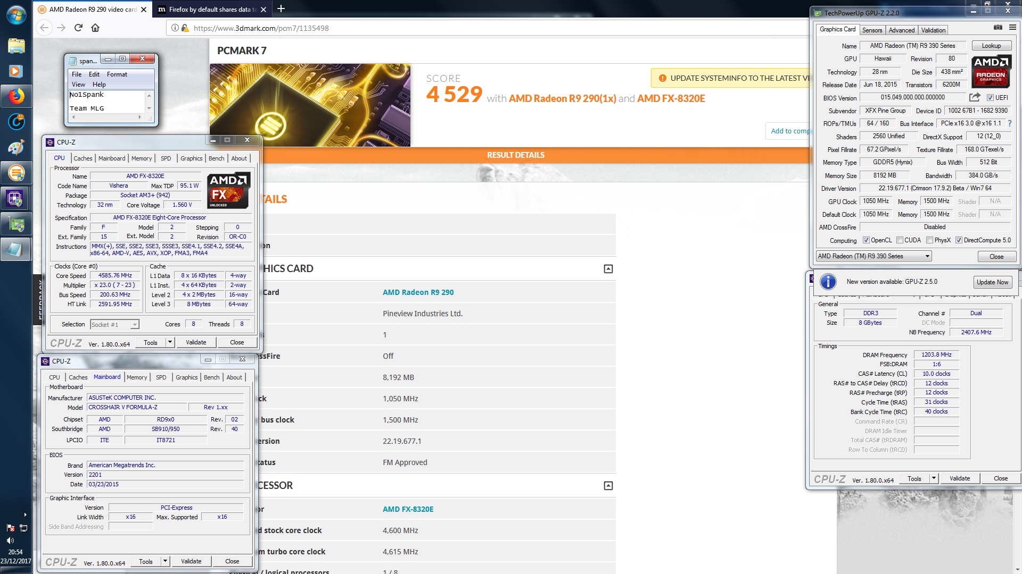Viewport: 1022px width, 574px height.
Task: Reload the 3dmark page
Action: tap(78, 28)
